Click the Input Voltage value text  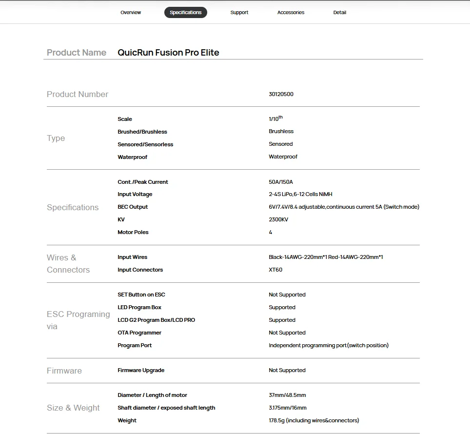(300, 194)
